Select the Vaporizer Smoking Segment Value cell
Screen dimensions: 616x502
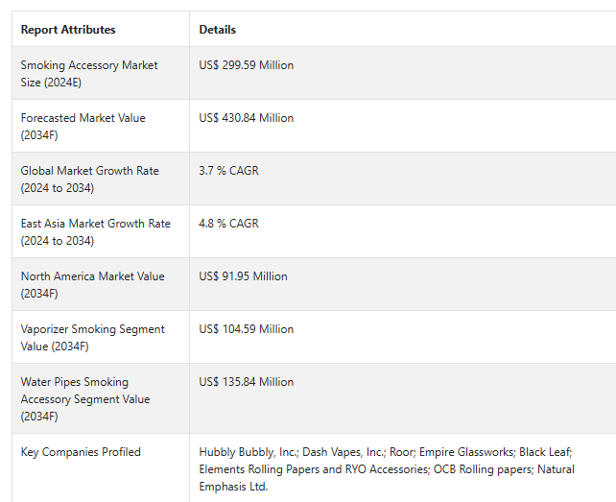(101, 337)
